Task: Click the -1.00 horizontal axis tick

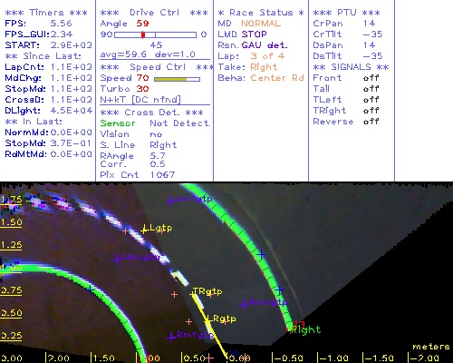Action: pos(333,358)
